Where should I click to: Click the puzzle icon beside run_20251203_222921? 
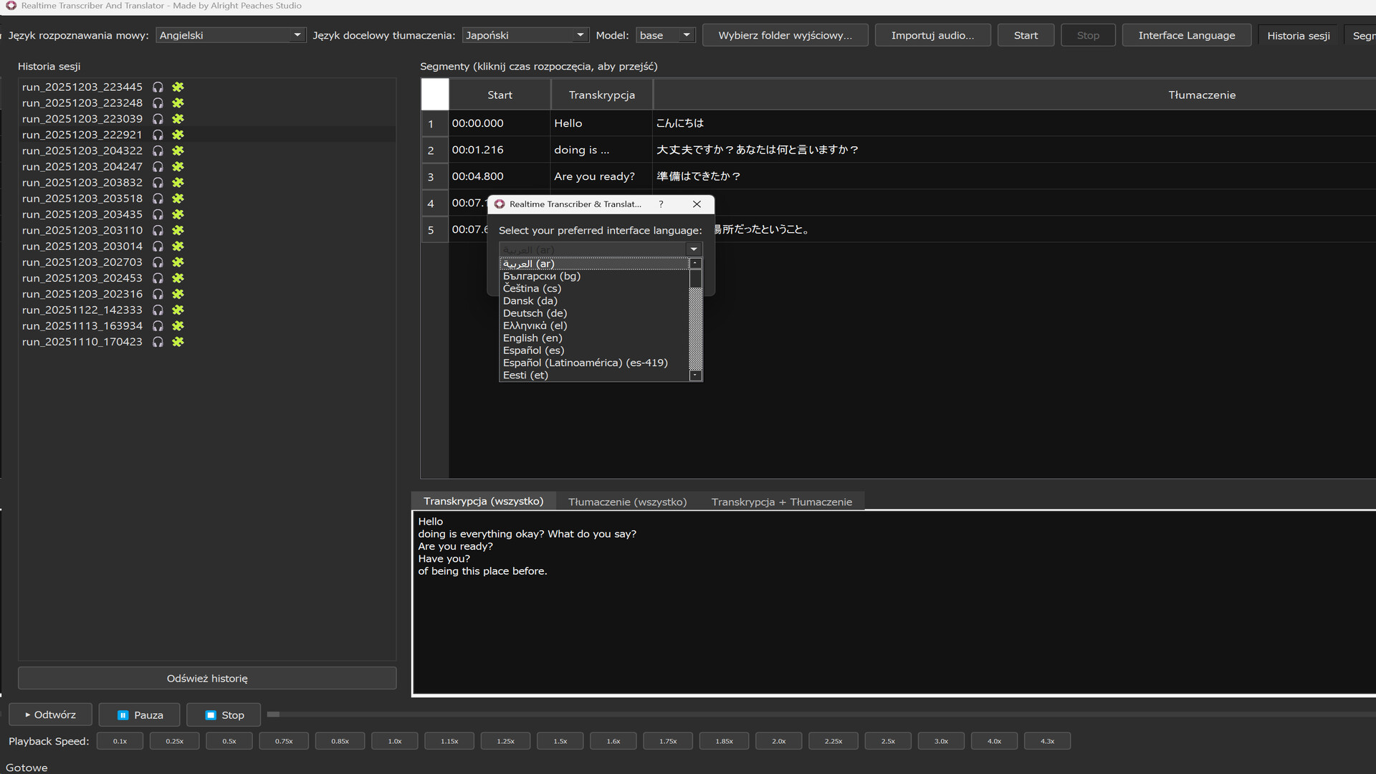pos(177,135)
